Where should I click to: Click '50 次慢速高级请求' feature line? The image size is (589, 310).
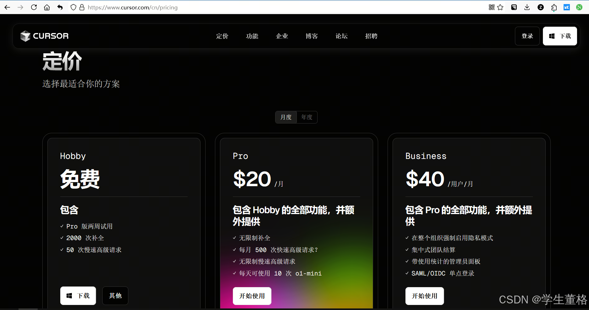click(x=94, y=250)
